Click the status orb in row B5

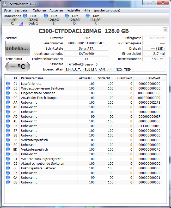coord(8,126)
